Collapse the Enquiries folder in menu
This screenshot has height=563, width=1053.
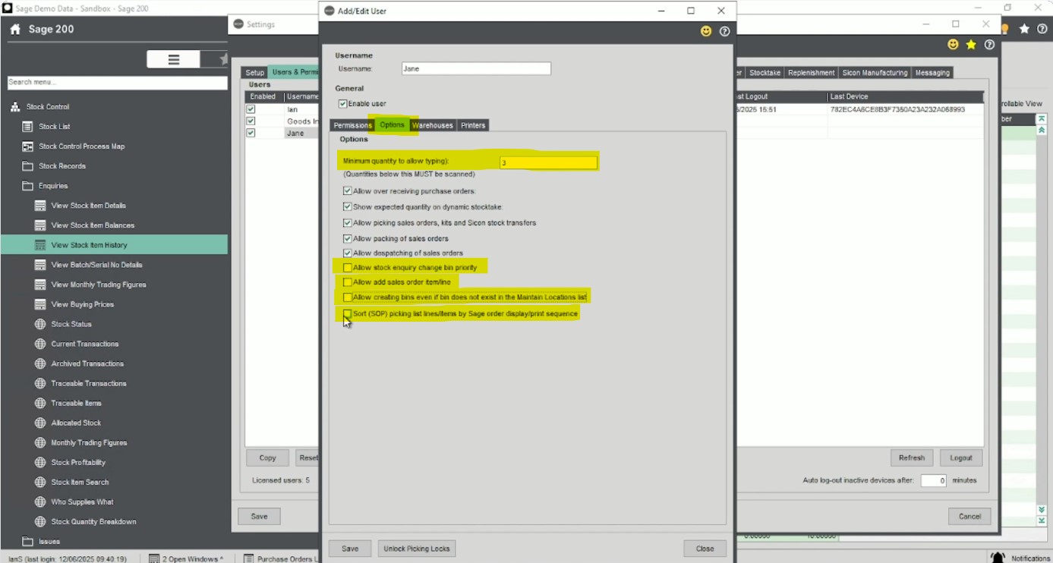point(28,186)
